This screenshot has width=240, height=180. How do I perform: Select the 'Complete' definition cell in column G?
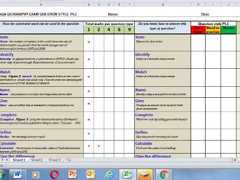163,120
